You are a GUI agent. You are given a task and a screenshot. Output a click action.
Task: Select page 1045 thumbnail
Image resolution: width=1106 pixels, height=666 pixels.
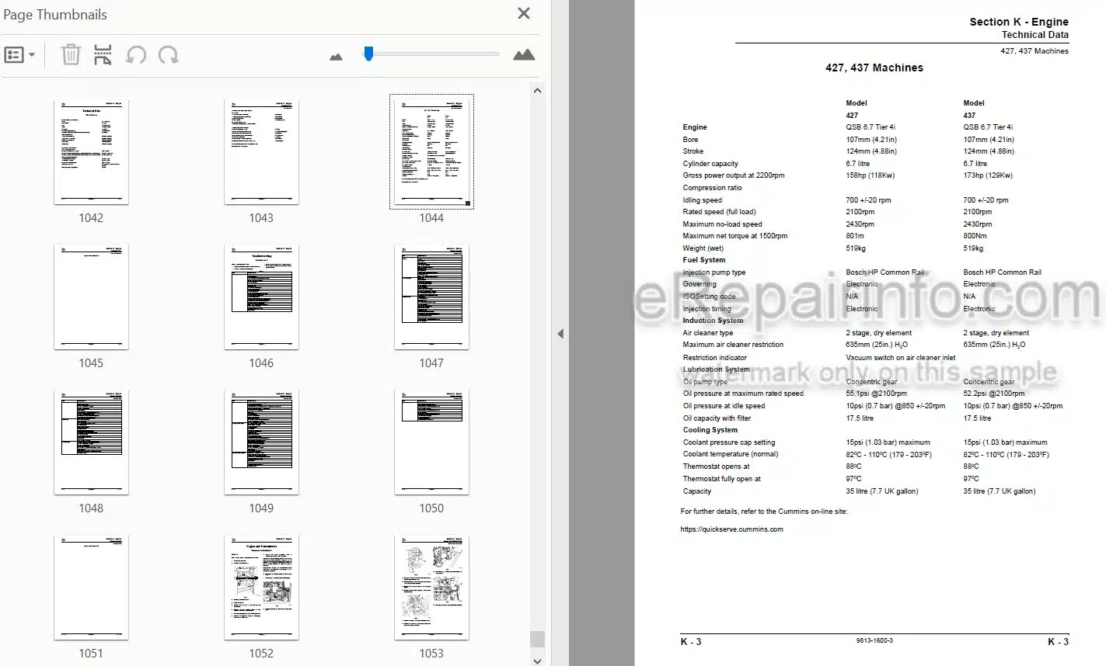coord(91,297)
